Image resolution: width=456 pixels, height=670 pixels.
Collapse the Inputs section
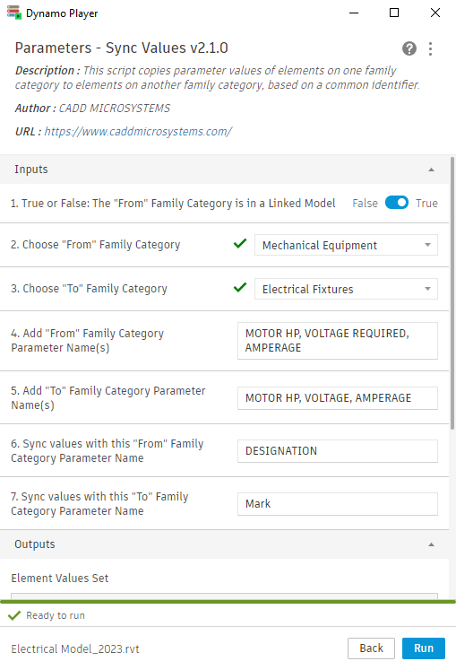coord(431,170)
